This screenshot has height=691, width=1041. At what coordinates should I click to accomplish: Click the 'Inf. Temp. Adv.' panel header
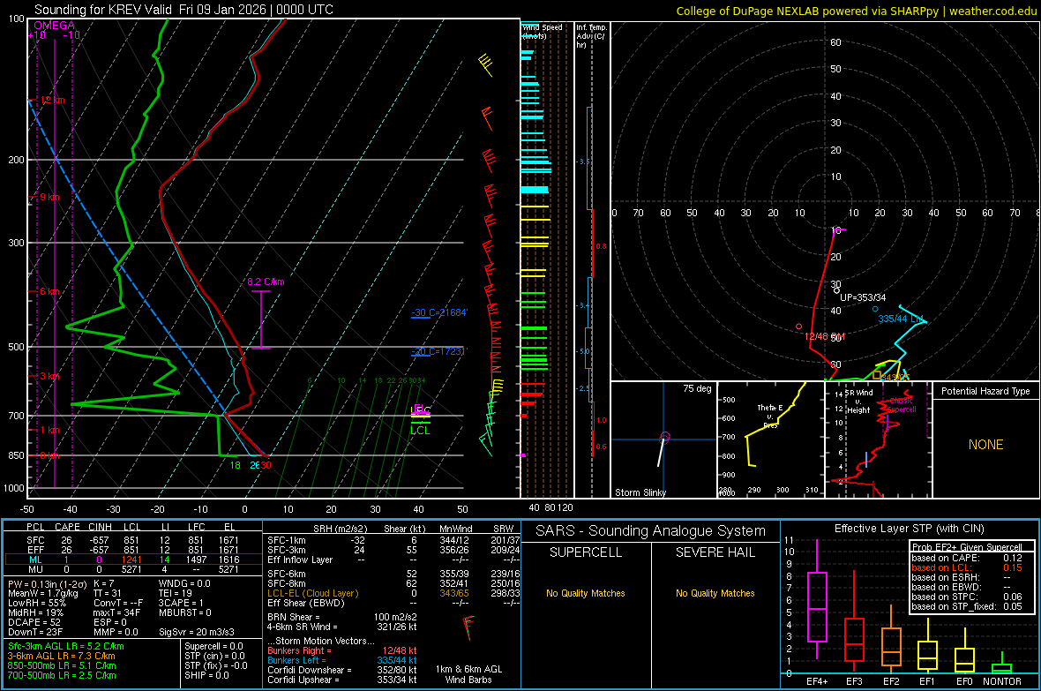click(x=591, y=36)
